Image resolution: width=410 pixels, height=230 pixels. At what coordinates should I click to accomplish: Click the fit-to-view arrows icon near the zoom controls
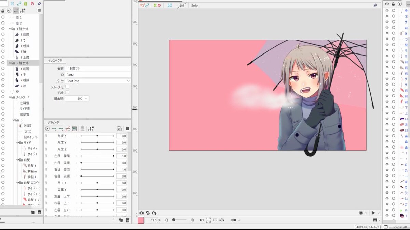(208, 220)
